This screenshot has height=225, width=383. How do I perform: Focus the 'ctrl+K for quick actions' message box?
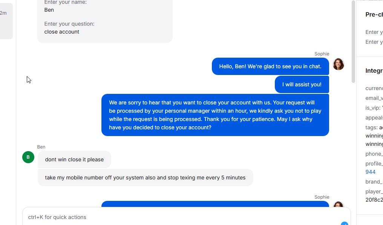click(187, 217)
